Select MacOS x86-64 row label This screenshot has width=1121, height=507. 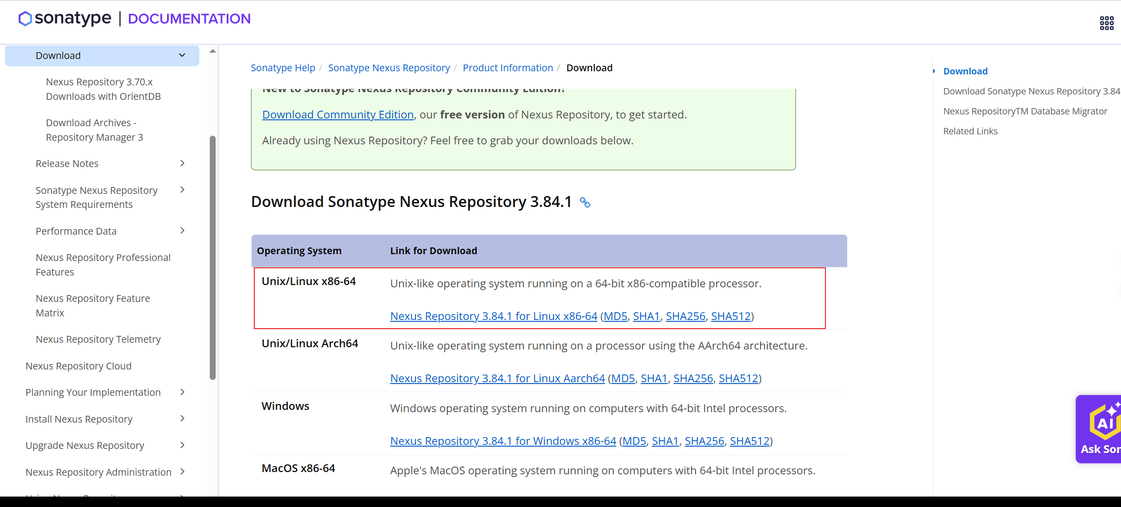click(x=298, y=468)
